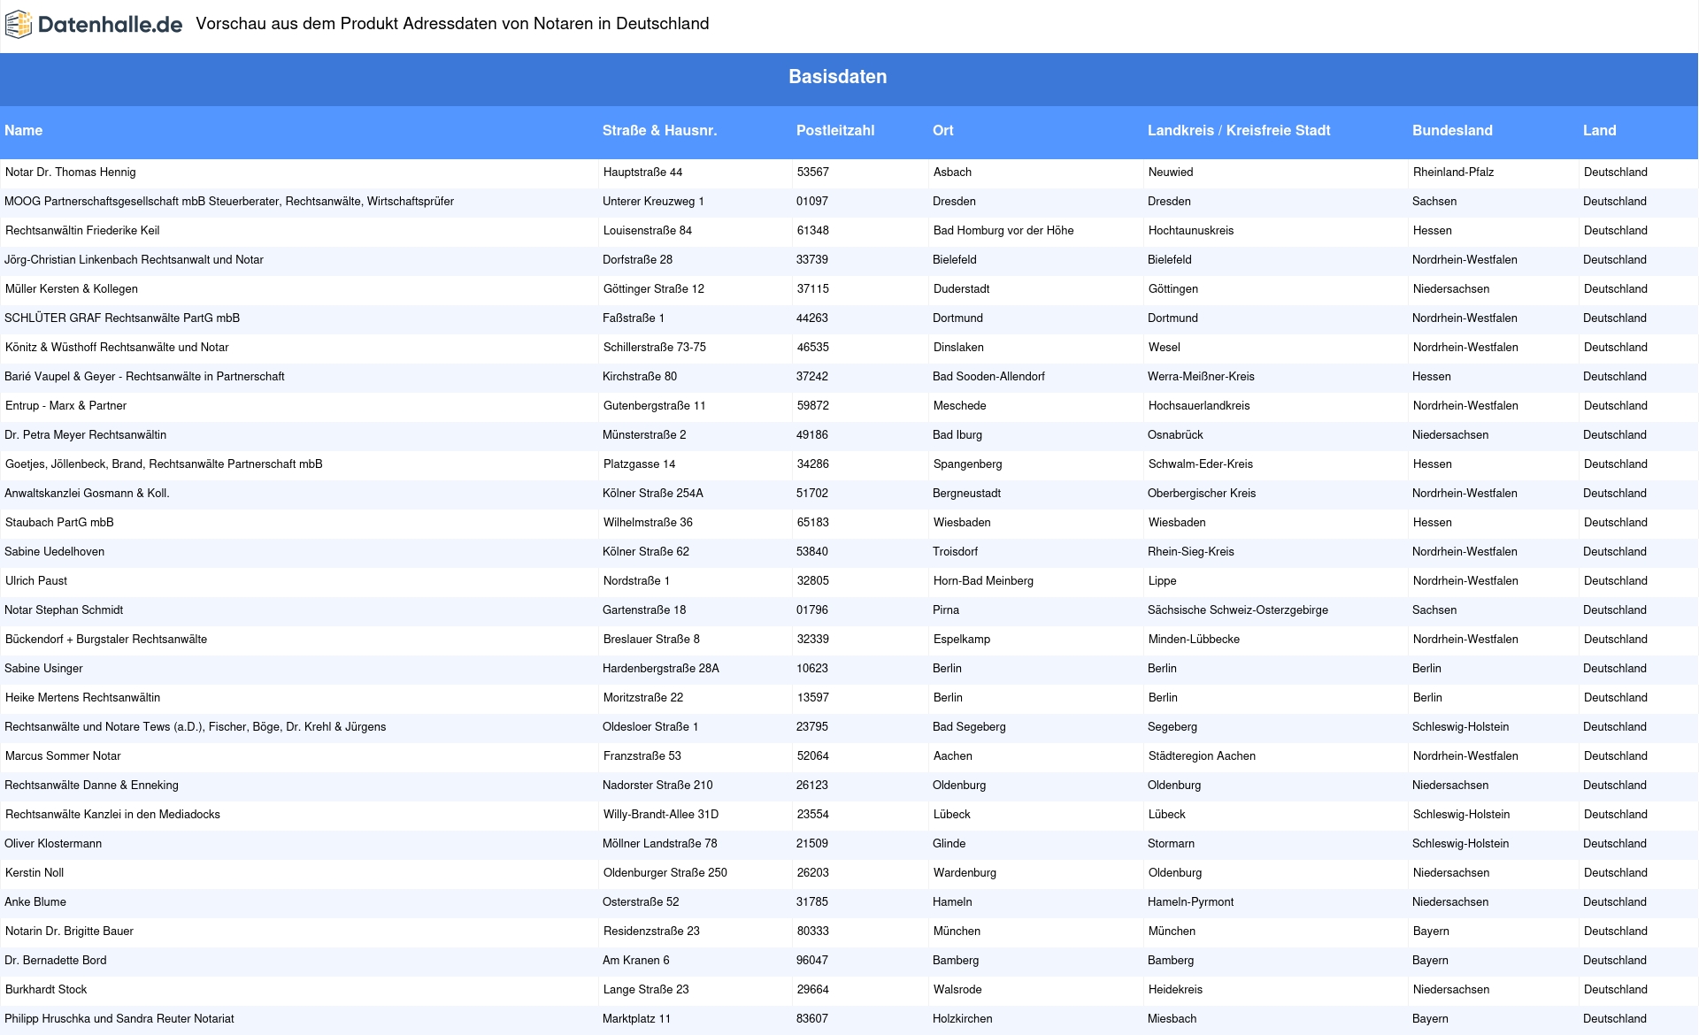
Task: Select Müller Kersten & Kollegen
Action: click(x=72, y=289)
